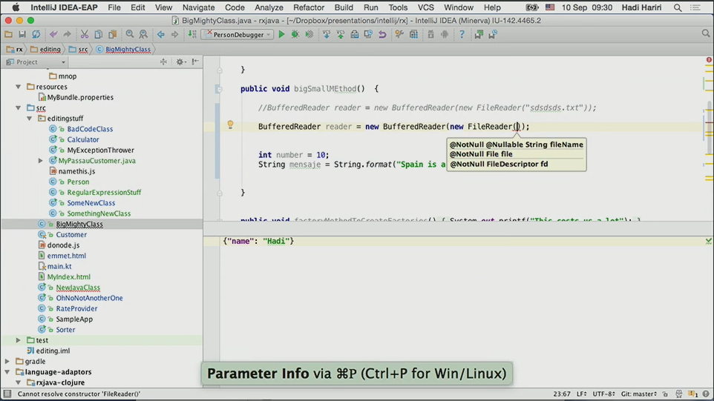Click the yellow intention lightbulb in gutter

click(x=230, y=125)
